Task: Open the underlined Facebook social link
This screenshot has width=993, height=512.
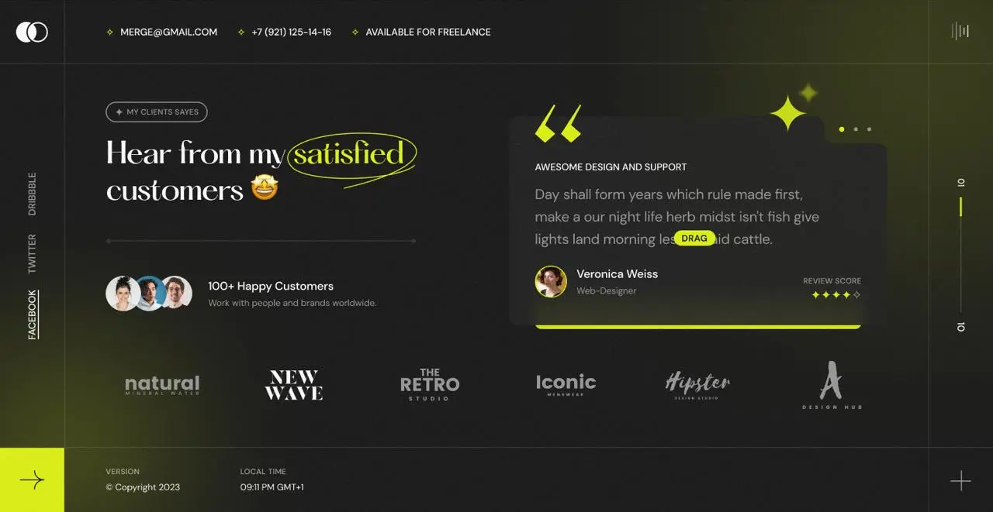Action: pos(33,314)
